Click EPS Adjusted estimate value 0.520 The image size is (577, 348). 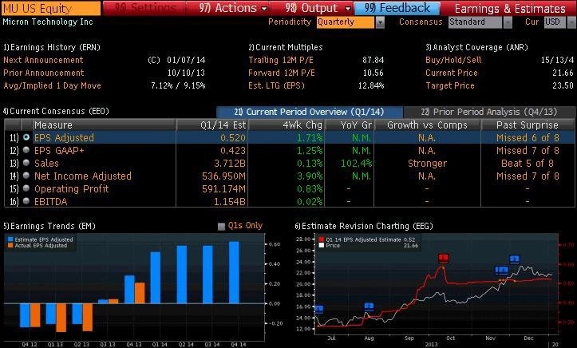(232, 137)
